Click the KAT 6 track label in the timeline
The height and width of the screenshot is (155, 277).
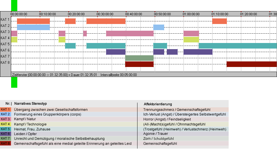point(5,50)
